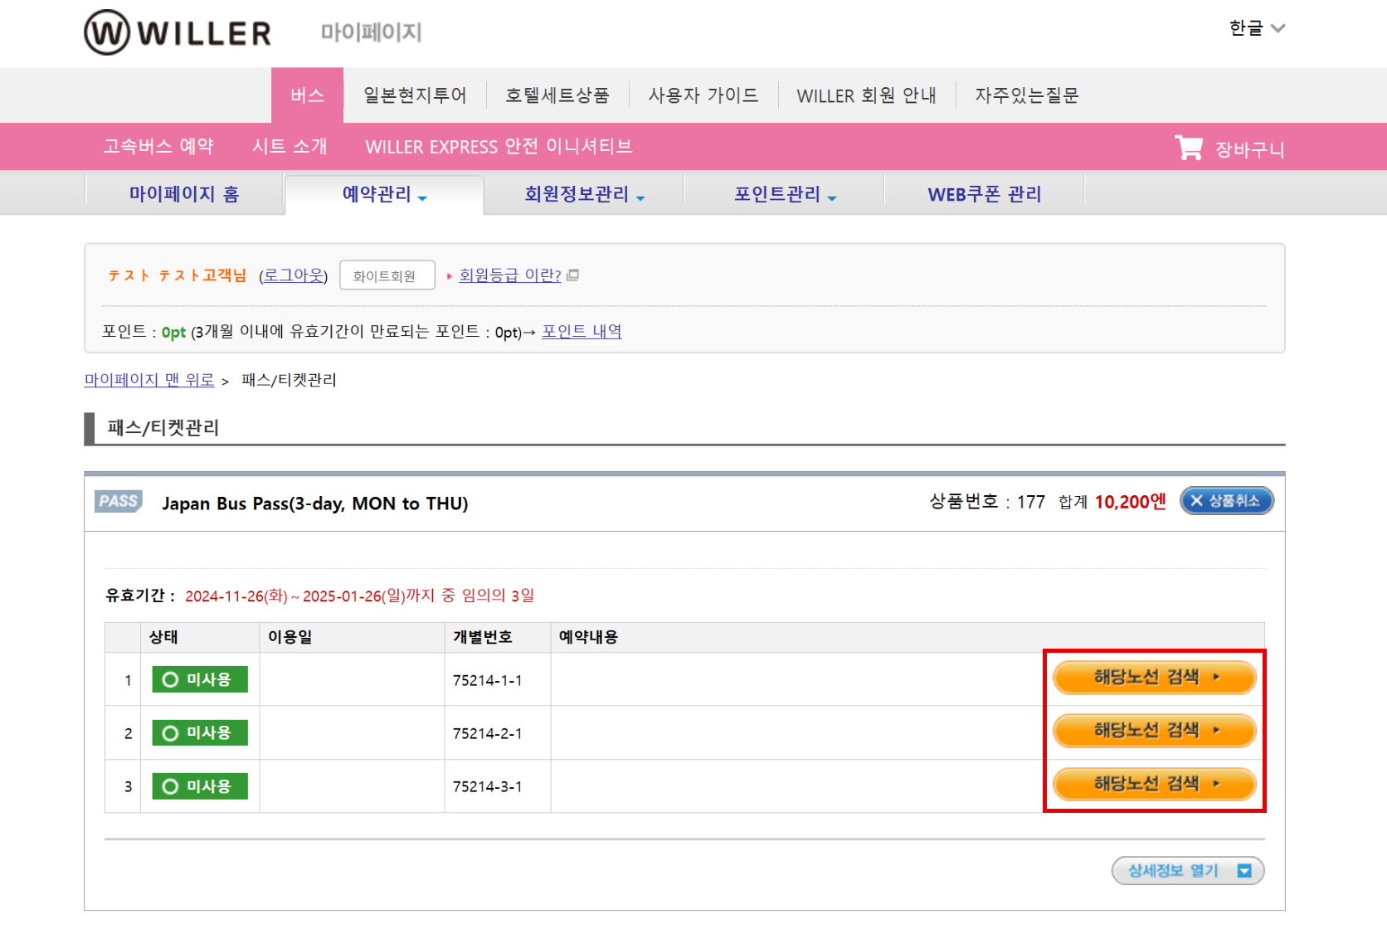The width and height of the screenshot is (1387, 929).
Task: Open 사용자 가이드 menu item
Action: click(x=703, y=95)
